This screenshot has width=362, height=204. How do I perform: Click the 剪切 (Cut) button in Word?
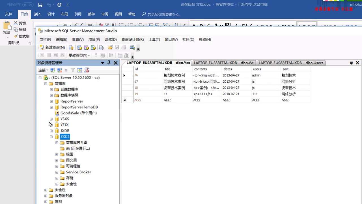[20, 23]
